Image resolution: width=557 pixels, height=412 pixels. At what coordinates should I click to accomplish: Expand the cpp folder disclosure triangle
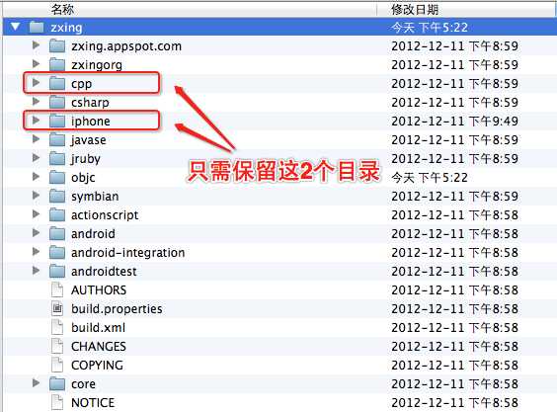pos(36,82)
